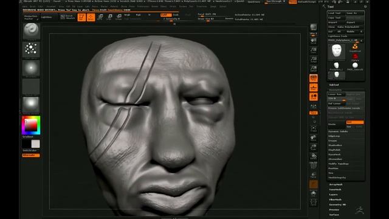The image size is (389, 219).
Task: Click the Scroll canvas icon
Action: [x=314, y=41]
